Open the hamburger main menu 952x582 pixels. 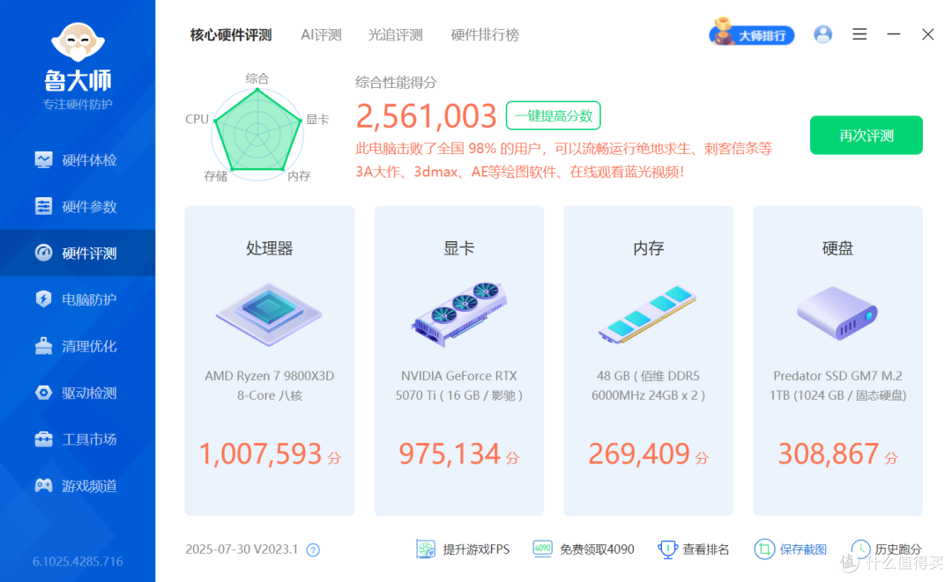[x=859, y=34]
